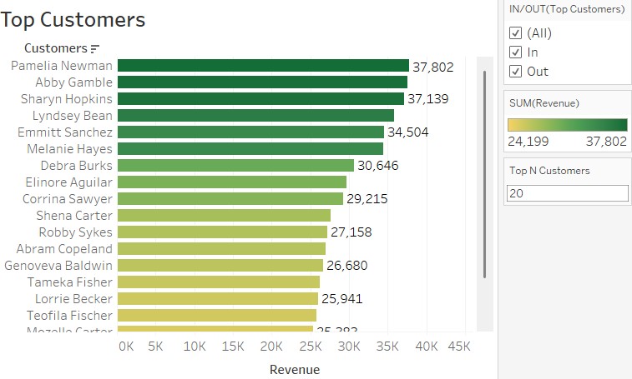Click the IN/OUT(Top Customers) filter title

click(566, 9)
